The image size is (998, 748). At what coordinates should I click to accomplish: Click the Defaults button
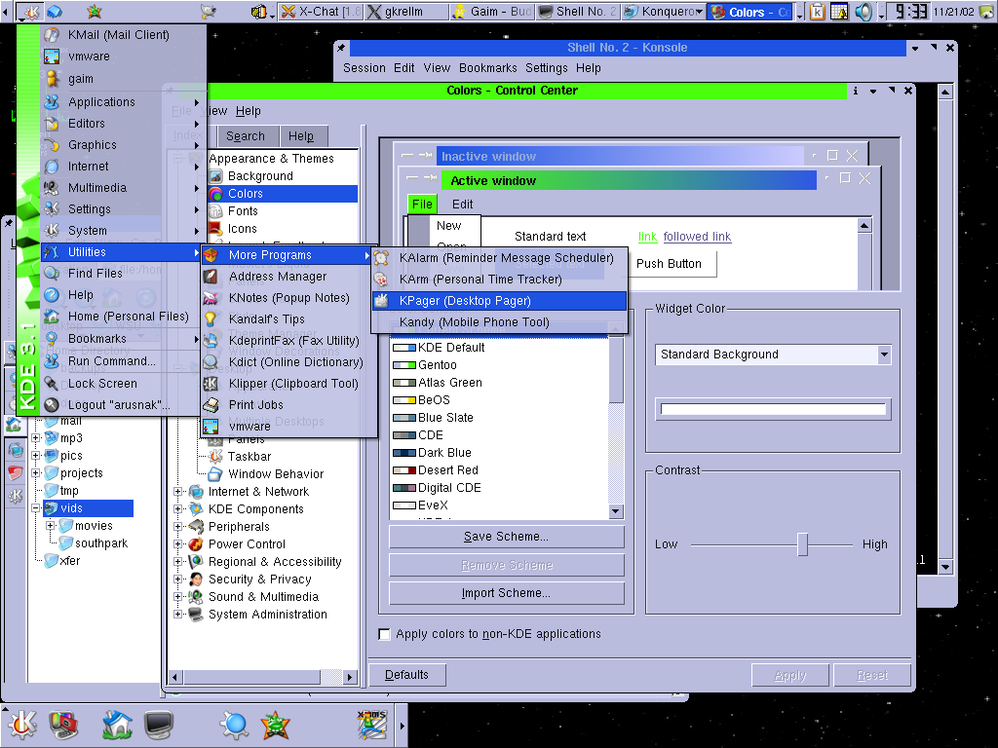[x=406, y=675]
